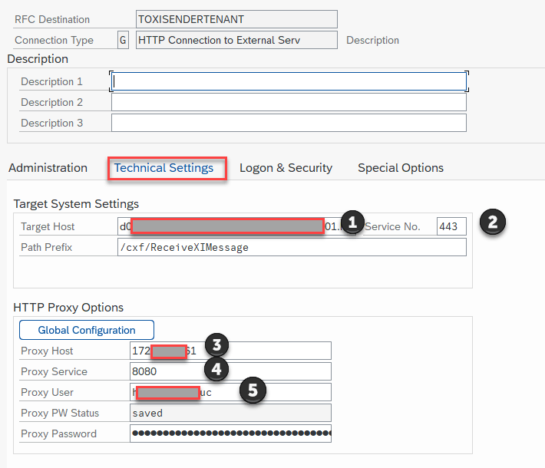The image size is (545, 468).
Task: Click numbered marker 5 beside Proxy User
Action: (253, 390)
